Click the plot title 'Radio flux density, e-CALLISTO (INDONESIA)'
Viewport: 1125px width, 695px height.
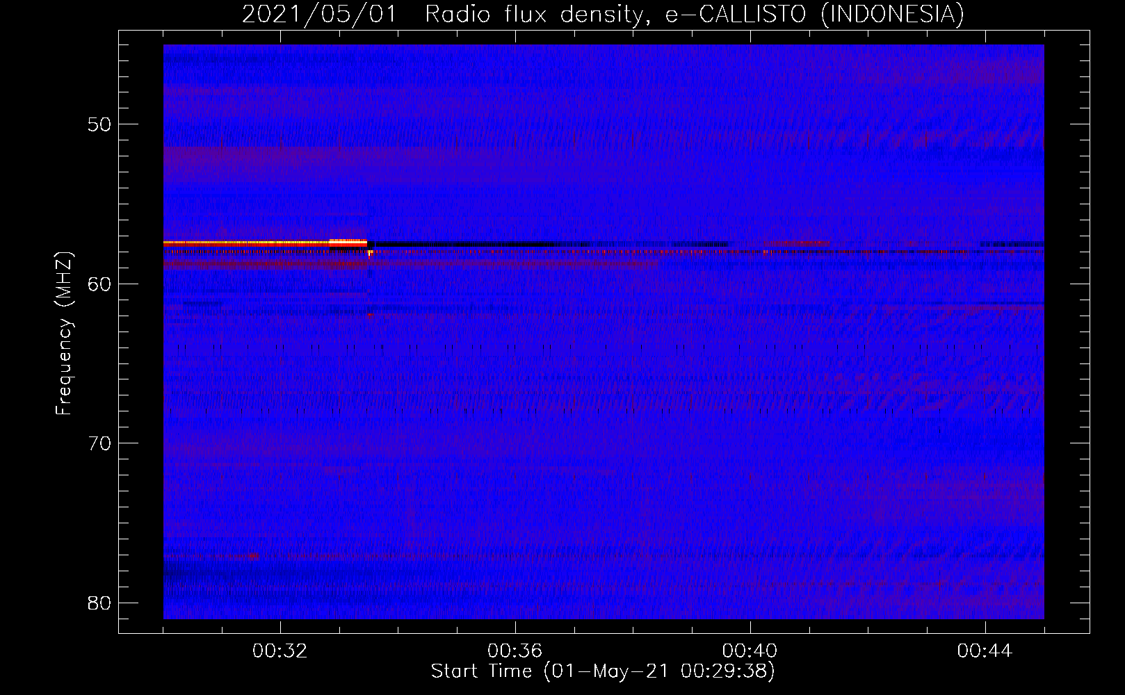(694, 15)
